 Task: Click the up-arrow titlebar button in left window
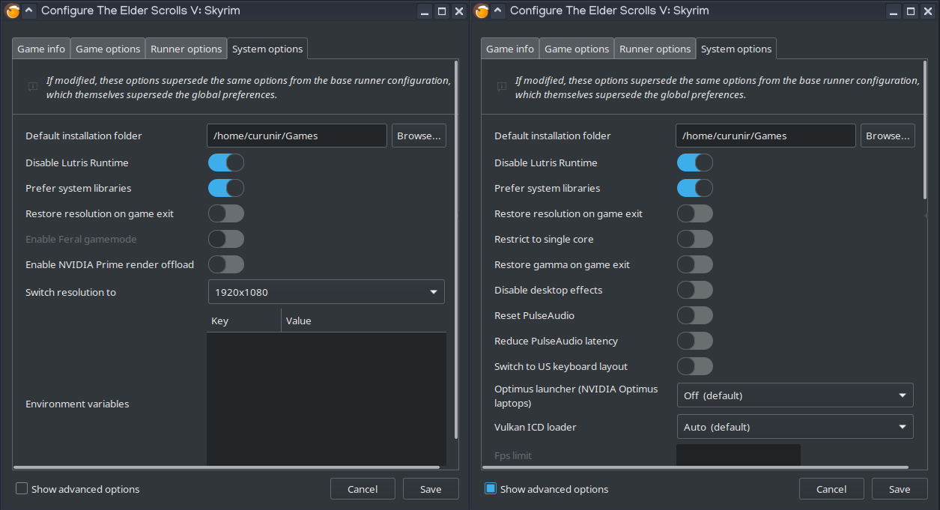(x=28, y=11)
